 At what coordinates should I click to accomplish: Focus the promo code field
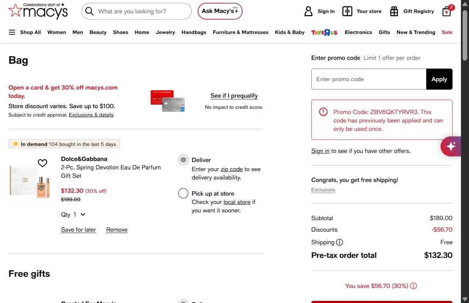tap(369, 79)
